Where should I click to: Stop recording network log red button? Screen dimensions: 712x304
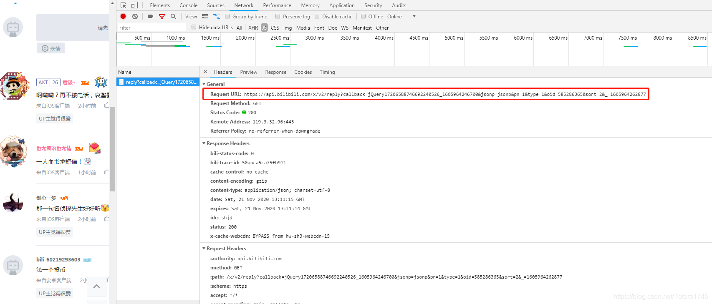pos(123,16)
